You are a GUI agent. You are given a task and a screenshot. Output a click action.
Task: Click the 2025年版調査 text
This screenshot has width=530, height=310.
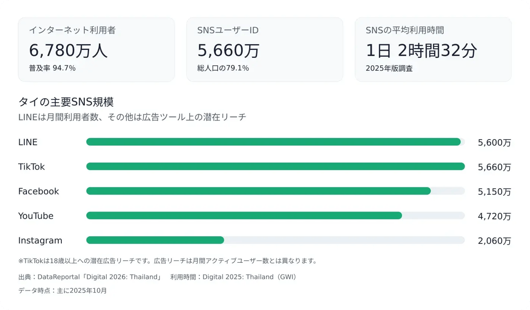pyautogui.click(x=389, y=68)
